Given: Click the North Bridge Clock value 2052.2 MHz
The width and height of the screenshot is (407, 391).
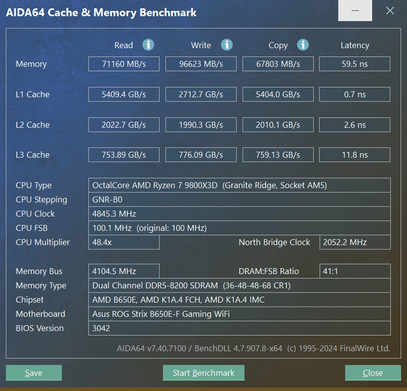Looking at the screenshot, I should coord(355,242).
